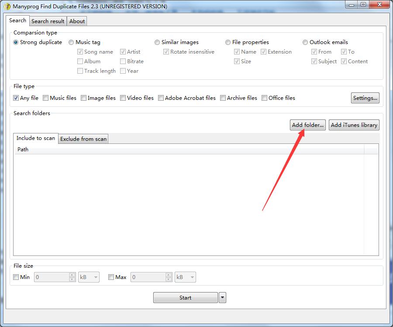Close the Manyprog window
The width and height of the screenshot is (393, 327).
click(379, 4)
